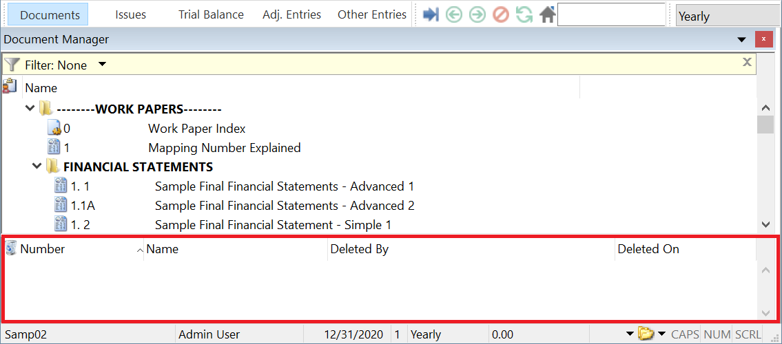Viewport: 782px width, 344px height.
Task: Hit the green refresh icon
Action: 524,14
